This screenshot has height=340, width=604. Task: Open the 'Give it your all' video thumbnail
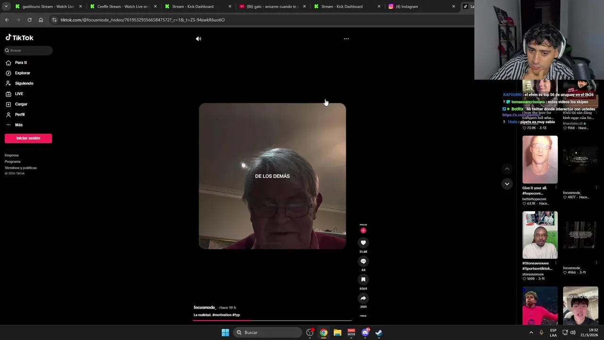(x=540, y=160)
